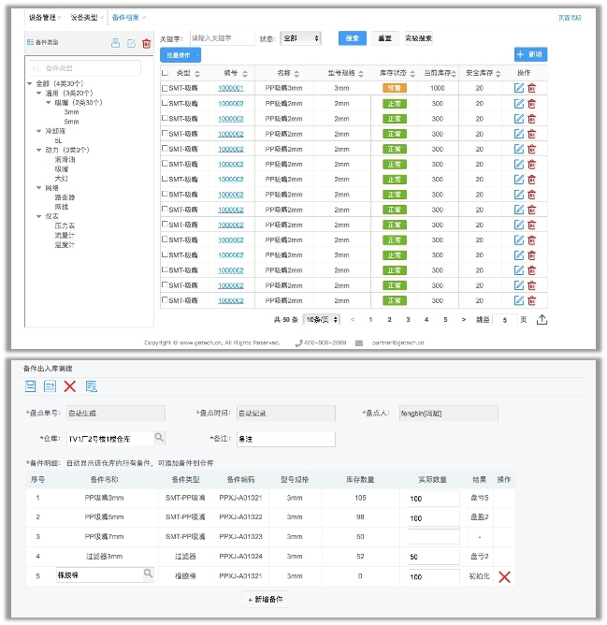This screenshot has height=625, width=607.
Task: Click the magnifier icon in 仓库 field
Action: point(159,437)
